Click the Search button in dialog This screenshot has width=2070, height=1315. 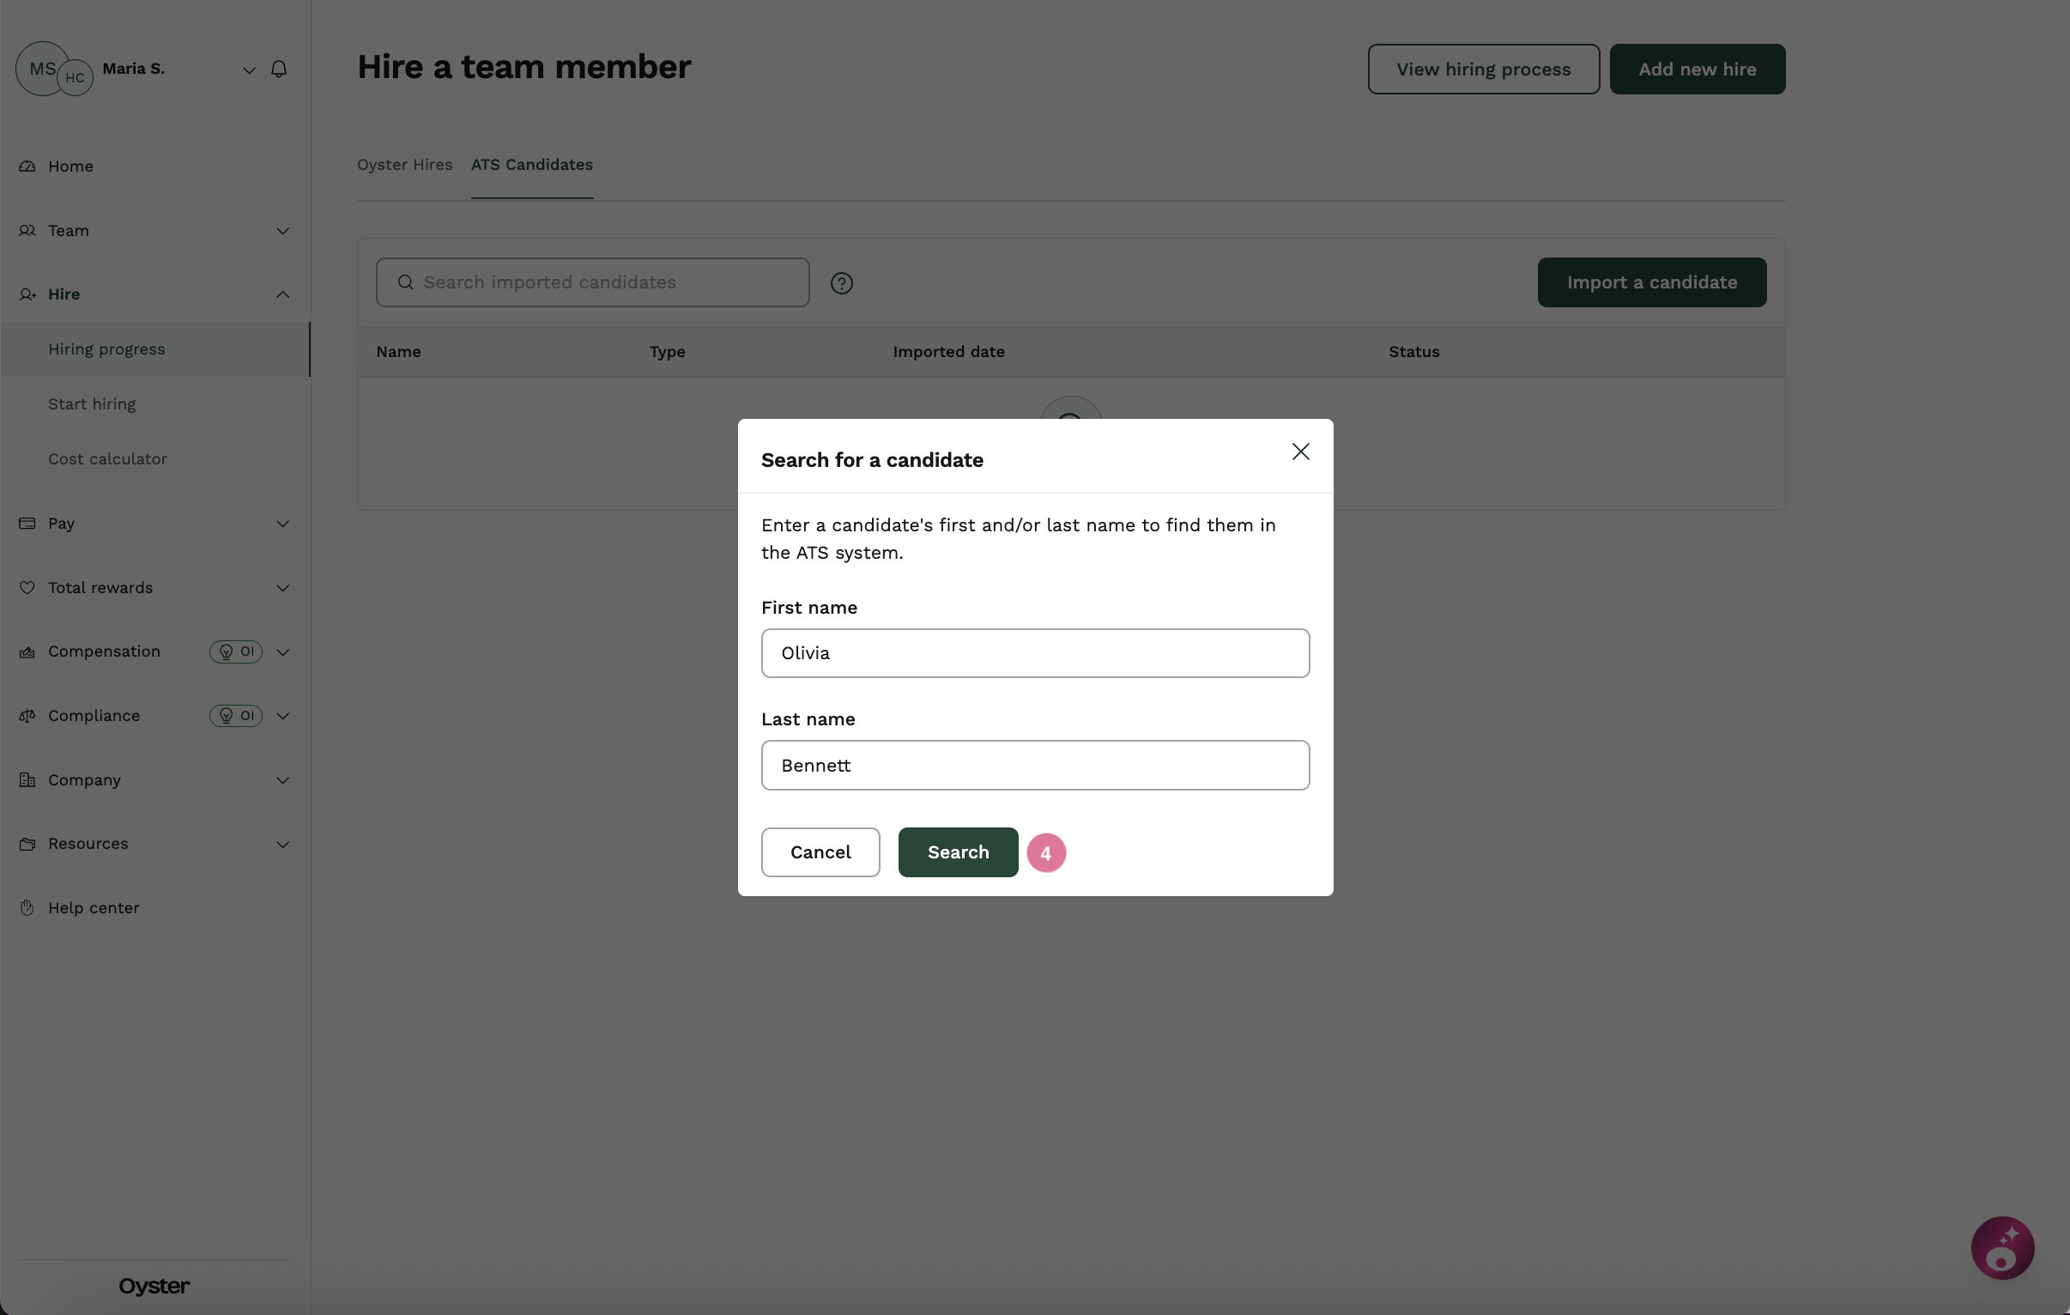coord(958,851)
